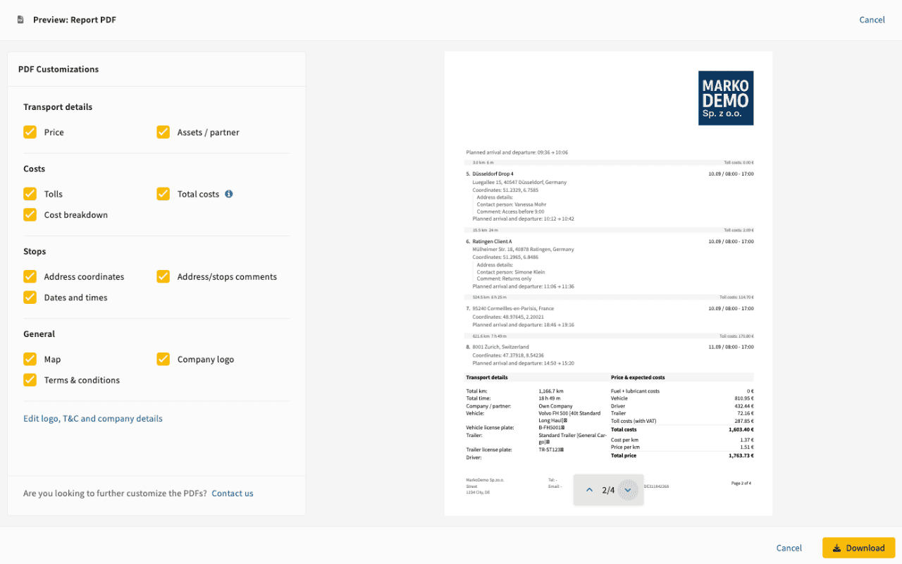The image size is (902, 564).
Task: Click the yellow Download button
Action: 858,547
